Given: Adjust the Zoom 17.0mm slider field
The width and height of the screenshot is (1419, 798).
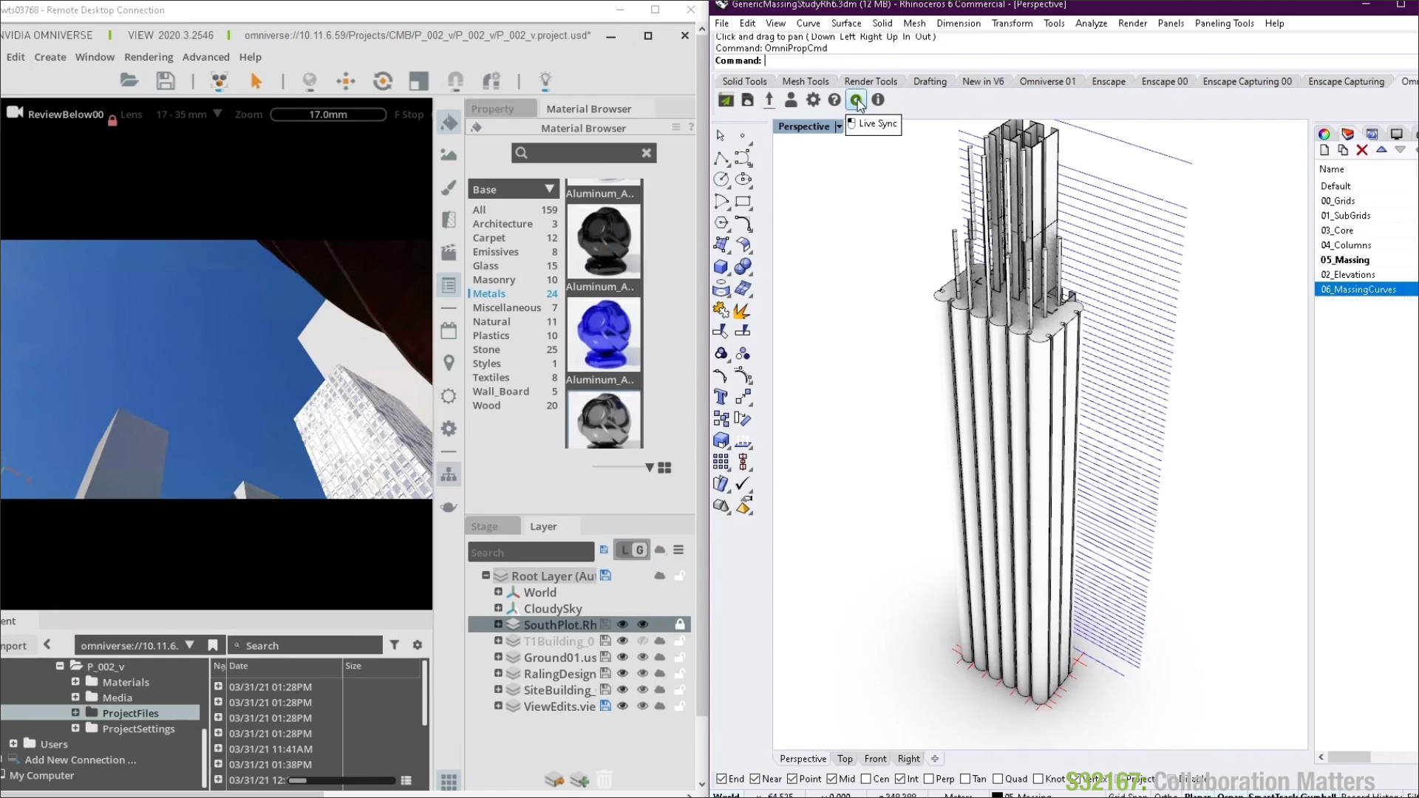Looking at the screenshot, I should pos(328,114).
